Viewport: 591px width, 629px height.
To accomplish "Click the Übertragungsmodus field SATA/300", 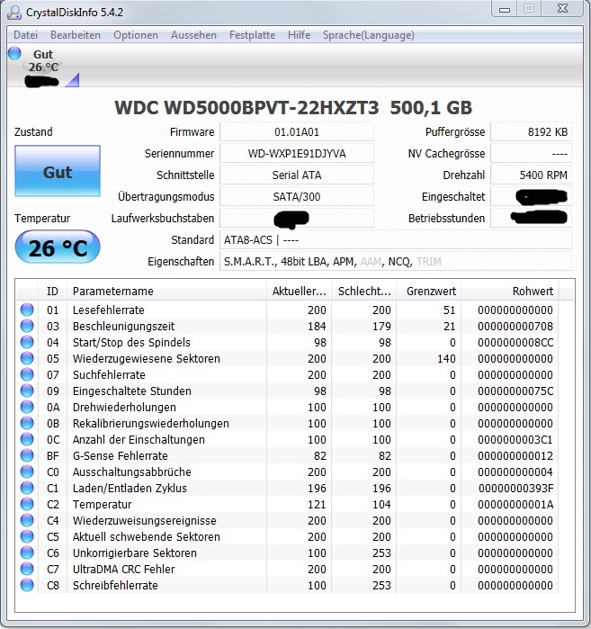I will (x=297, y=196).
